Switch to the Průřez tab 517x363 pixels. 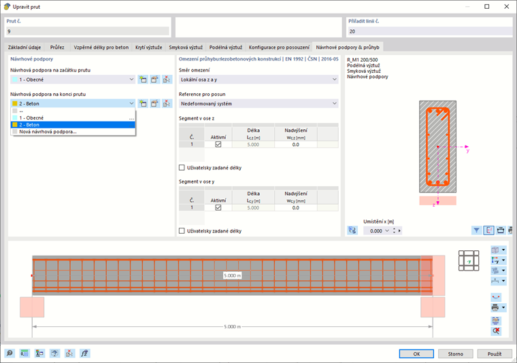tap(57, 47)
